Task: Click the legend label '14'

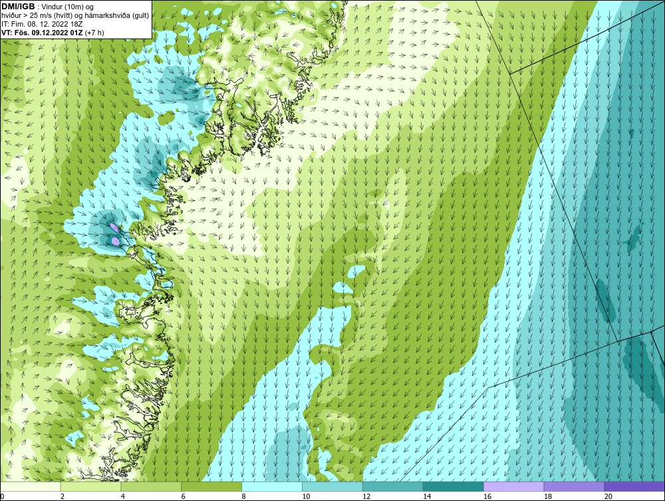Action: coord(427,496)
